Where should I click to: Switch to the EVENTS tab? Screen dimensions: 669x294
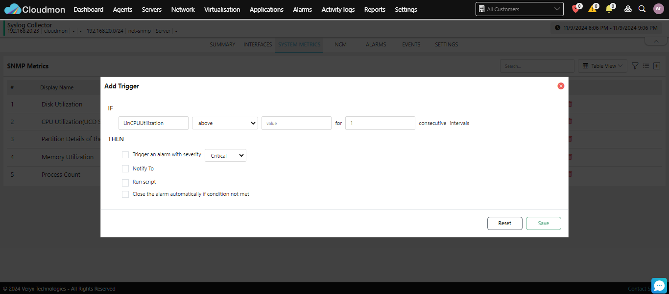[411, 44]
